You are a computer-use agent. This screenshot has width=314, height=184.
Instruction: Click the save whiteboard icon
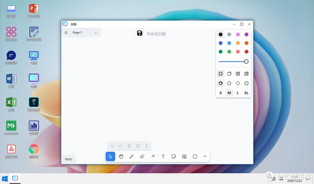(140, 33)
